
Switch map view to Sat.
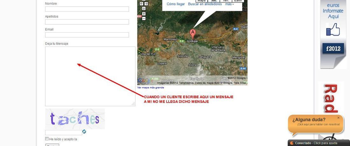(x=213, y=1)
